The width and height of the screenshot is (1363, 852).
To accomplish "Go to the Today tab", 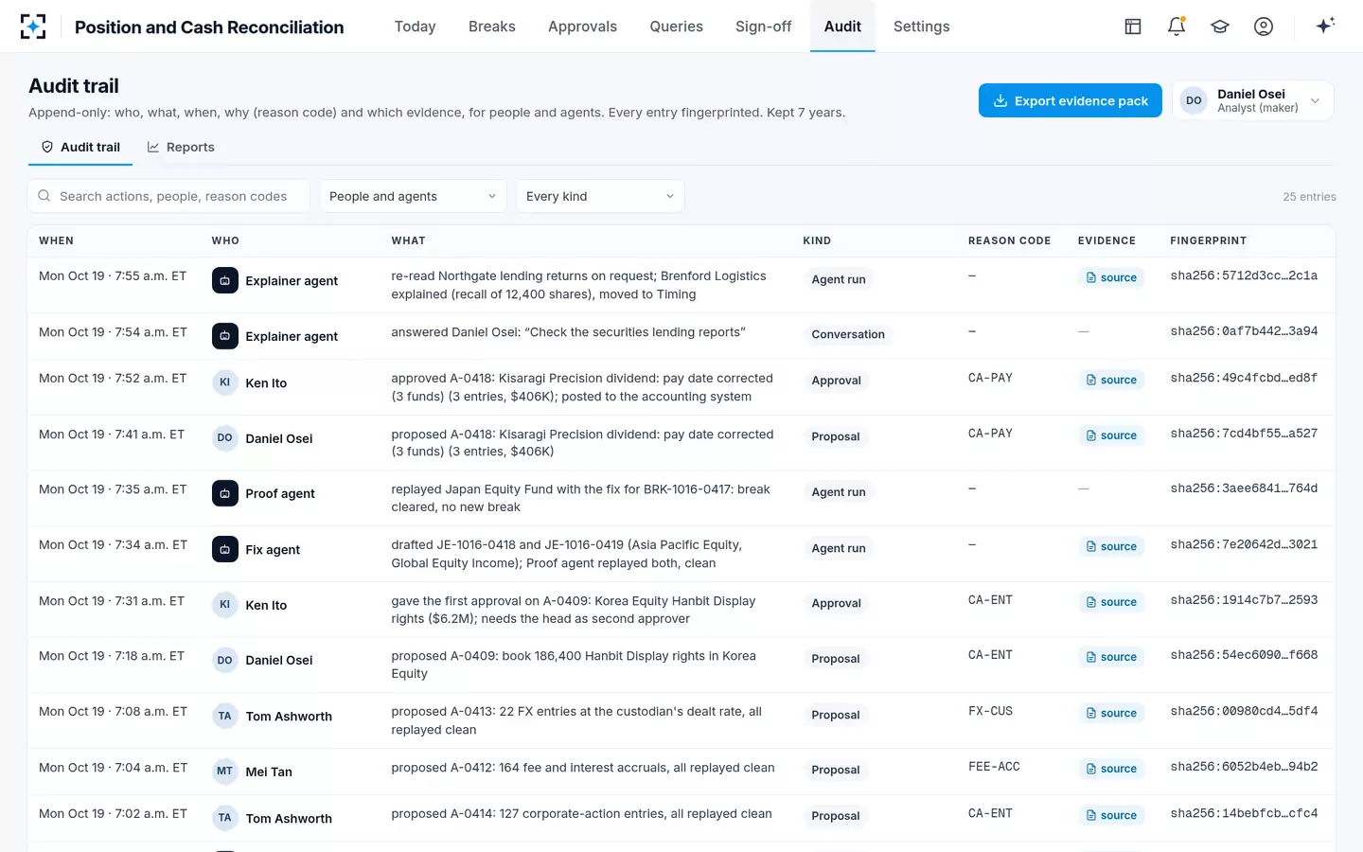I will pyautogui.click(x=416, y=27).
